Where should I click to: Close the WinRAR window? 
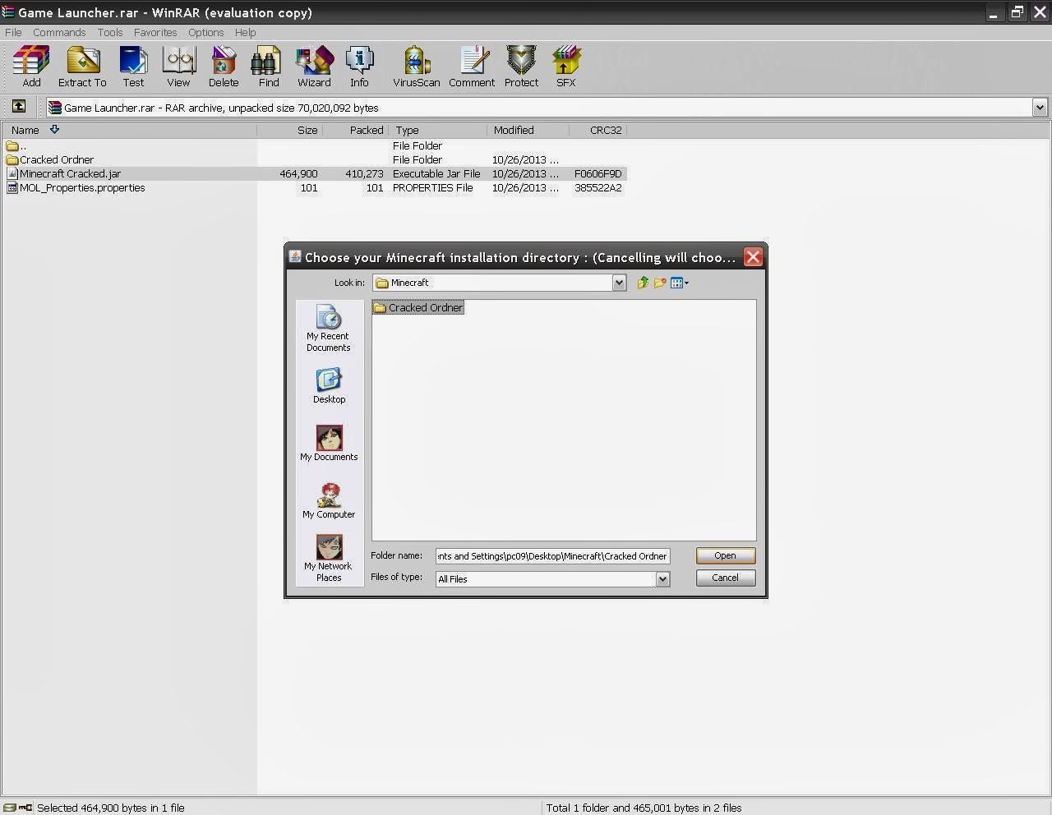click(x=1040, y=12)
